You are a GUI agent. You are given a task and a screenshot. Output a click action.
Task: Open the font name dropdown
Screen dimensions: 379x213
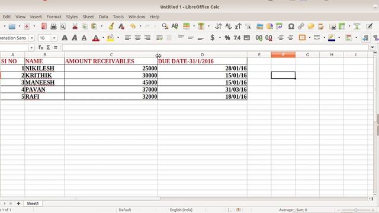click(x=31, y=38)
